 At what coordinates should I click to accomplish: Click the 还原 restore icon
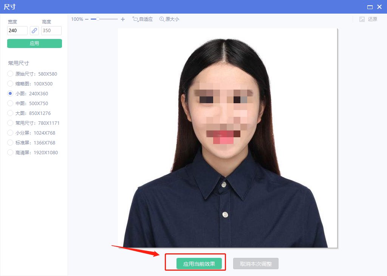pyautogui.click(x=372, y=19)
